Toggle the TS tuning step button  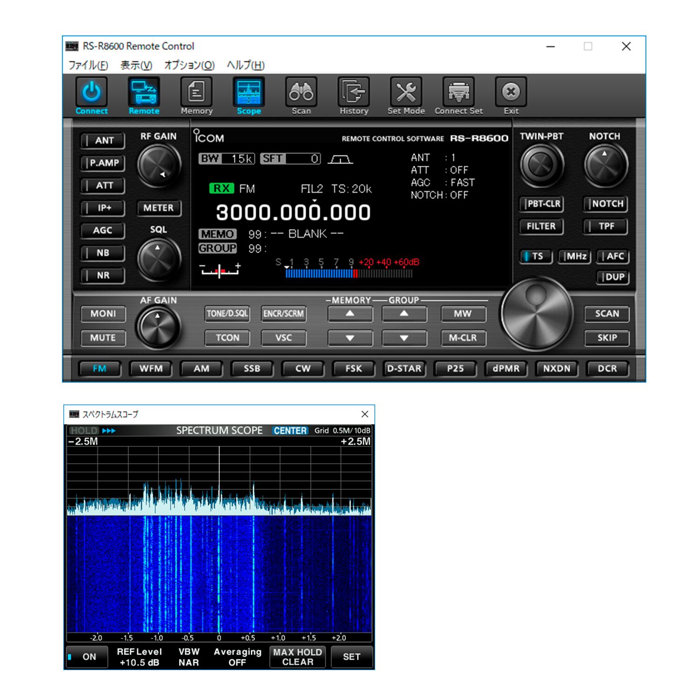536,256
